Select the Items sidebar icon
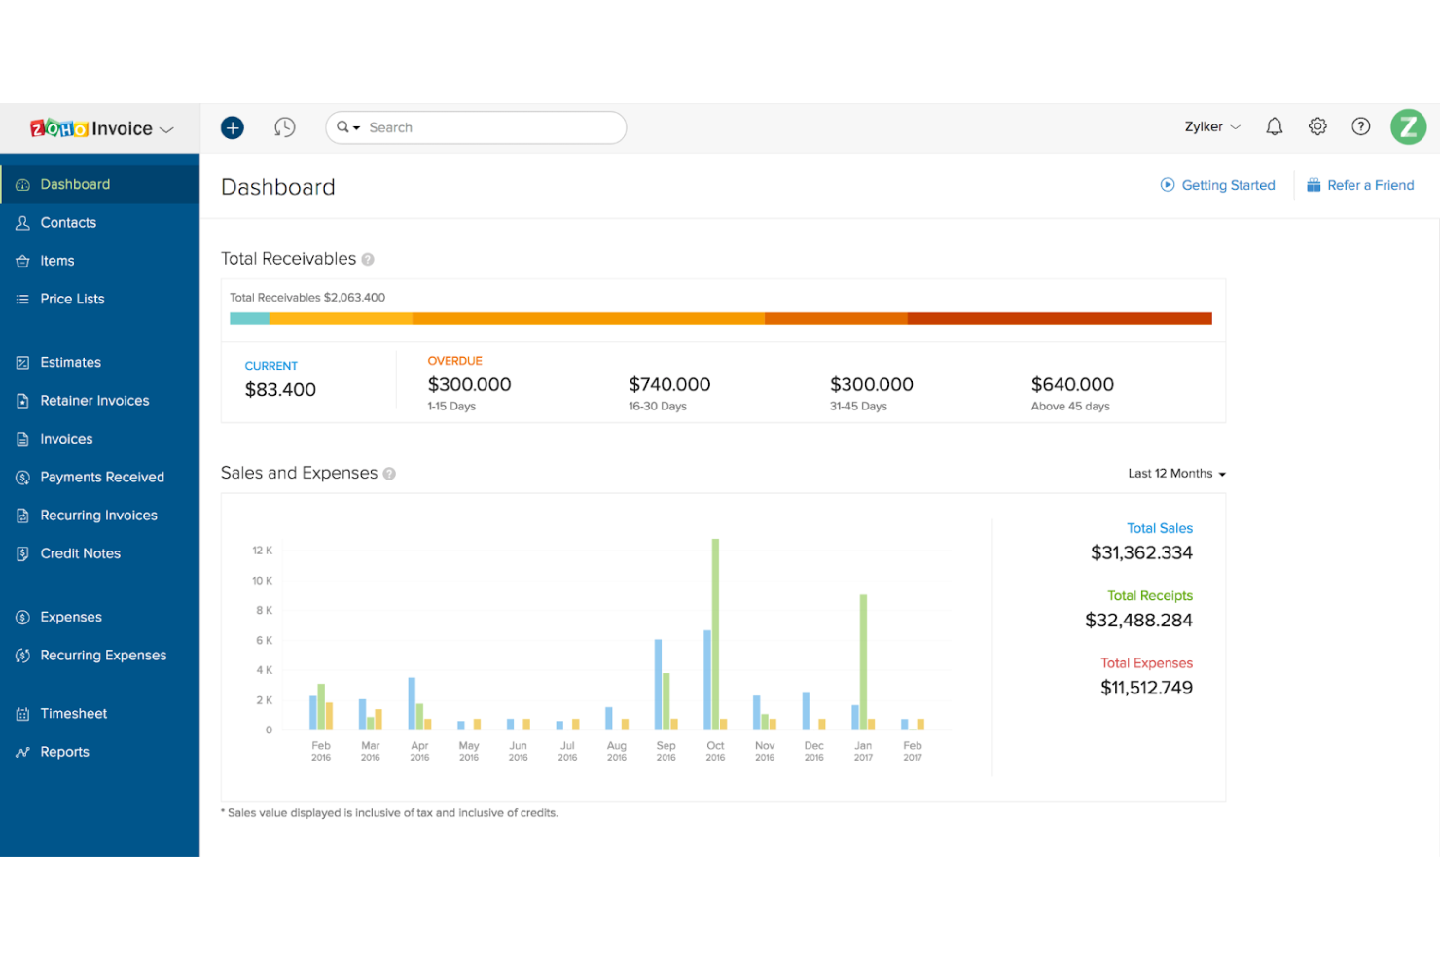 pos(23,260)
